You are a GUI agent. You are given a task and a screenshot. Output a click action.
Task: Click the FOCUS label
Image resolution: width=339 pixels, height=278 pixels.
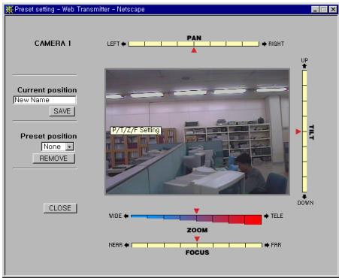click(197, 252)
